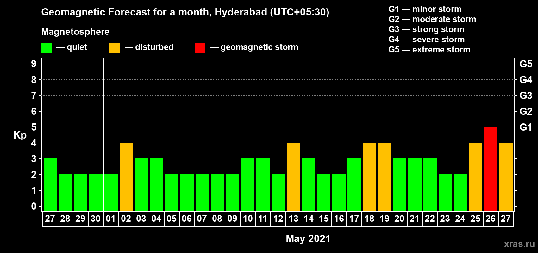This screenshot has width=538, height=253.
Task: Click the date label 26 on the axis
Action: (491, 219)
